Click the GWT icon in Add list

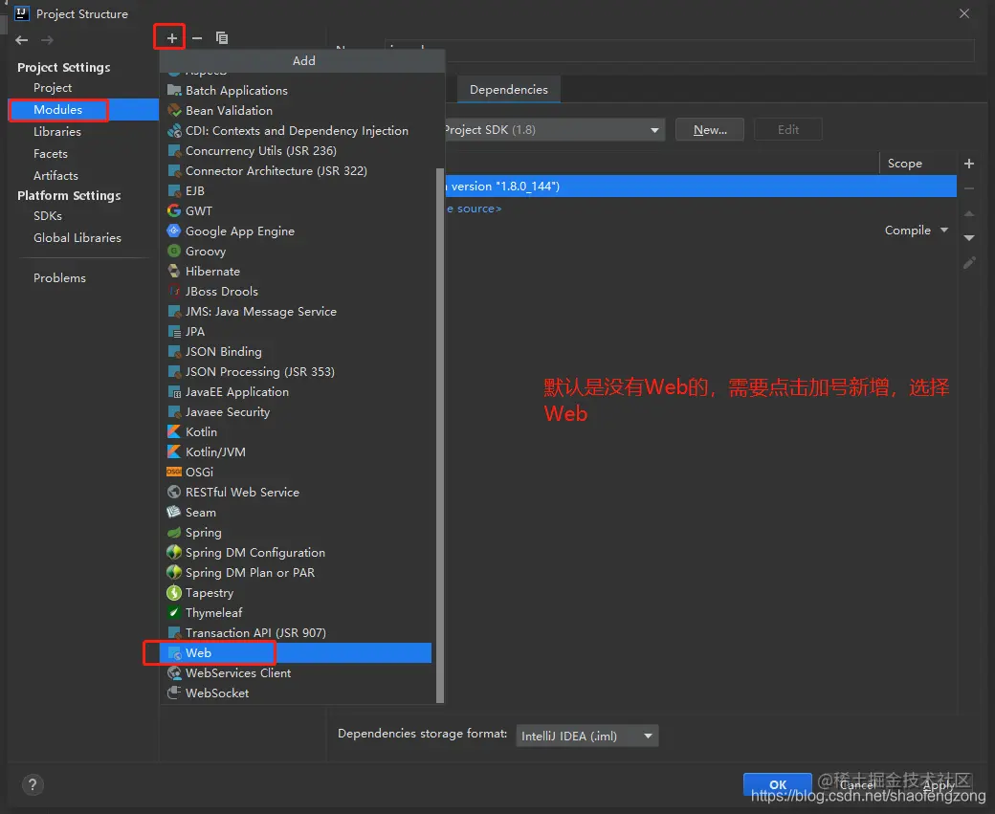click(x=174, y=210)
